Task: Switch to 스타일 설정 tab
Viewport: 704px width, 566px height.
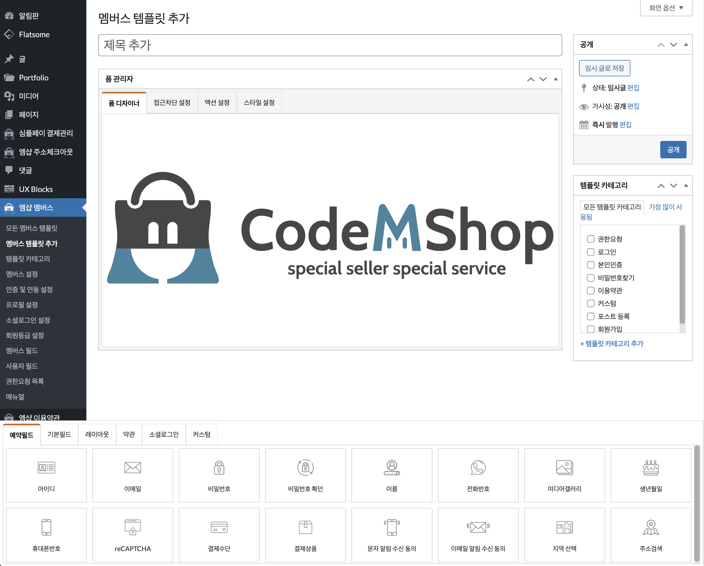Action: pos(259,103)
